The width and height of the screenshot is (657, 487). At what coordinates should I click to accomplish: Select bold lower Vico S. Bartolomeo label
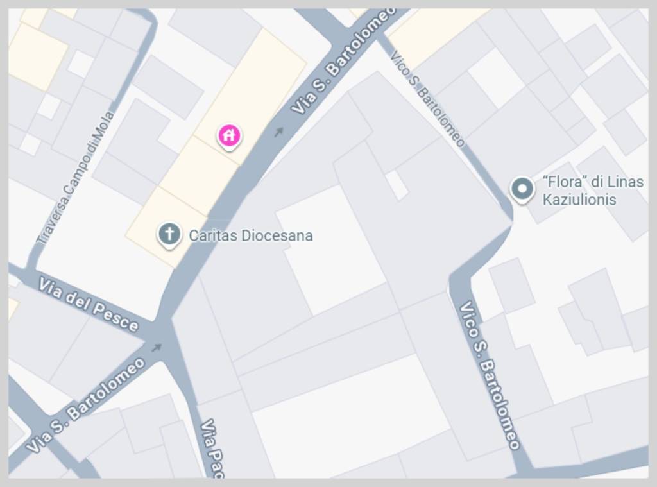[490, 375]
